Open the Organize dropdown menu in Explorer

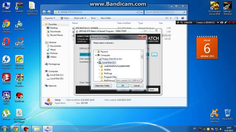point(50,18)
